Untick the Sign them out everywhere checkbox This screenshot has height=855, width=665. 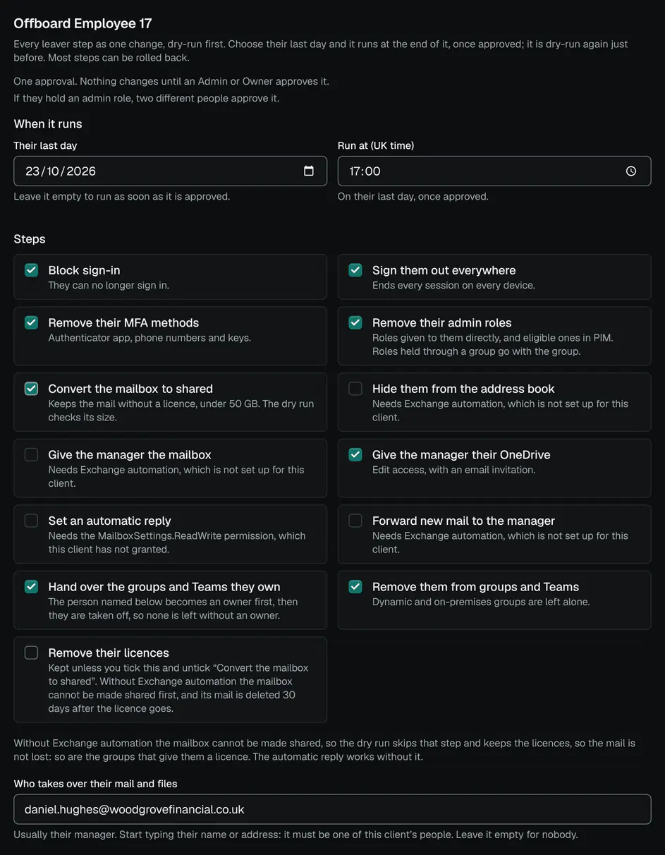point(355,270)
